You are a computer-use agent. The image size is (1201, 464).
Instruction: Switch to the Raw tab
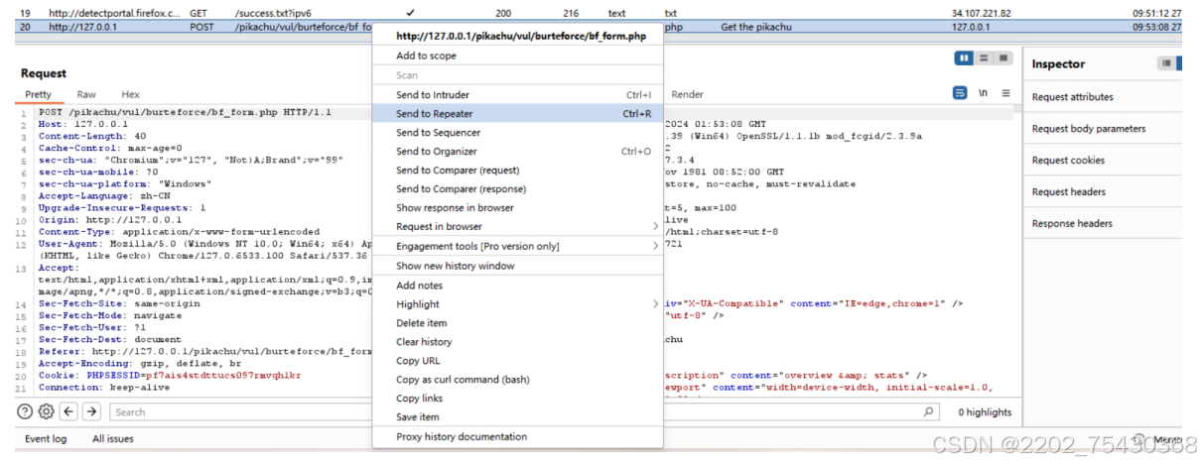(86, 94)
